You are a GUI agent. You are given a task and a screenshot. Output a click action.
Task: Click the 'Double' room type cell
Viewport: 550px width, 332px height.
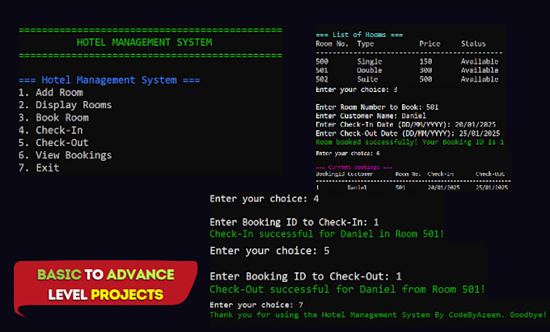(x=370, y=70)
